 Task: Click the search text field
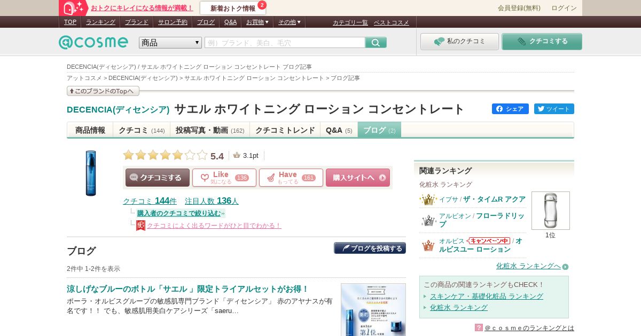coord(285,43)
